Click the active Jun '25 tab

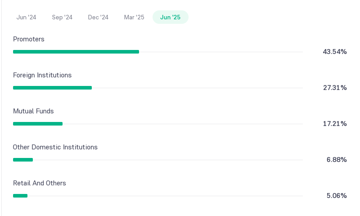171,17
